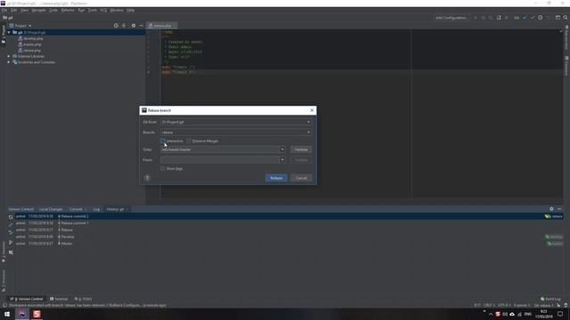The height and width of the screenshot is (320, 570).
Task: Open the Git Root dropdown
Action: [236, 122]
